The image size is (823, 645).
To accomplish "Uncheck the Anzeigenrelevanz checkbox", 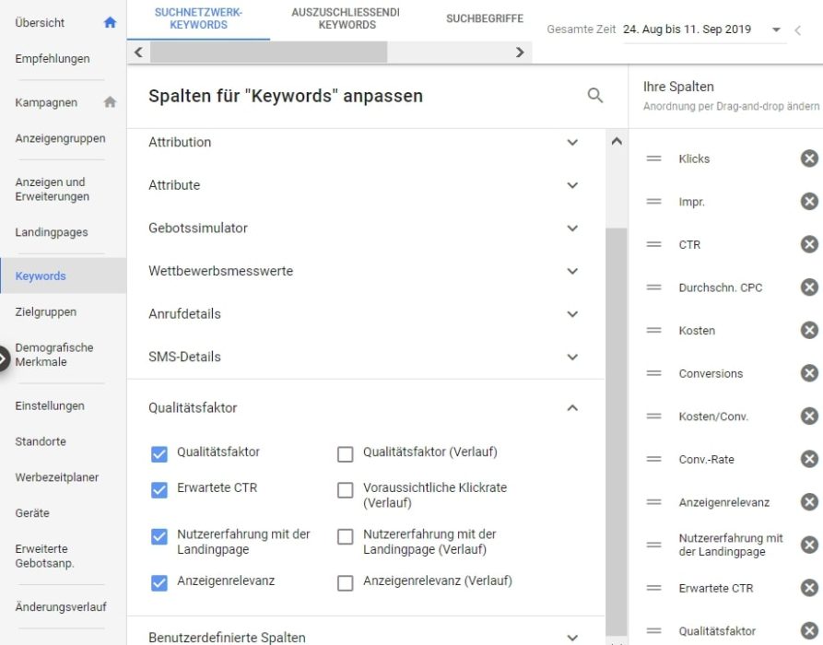I will pyautogui.click(x=159, y=583).
